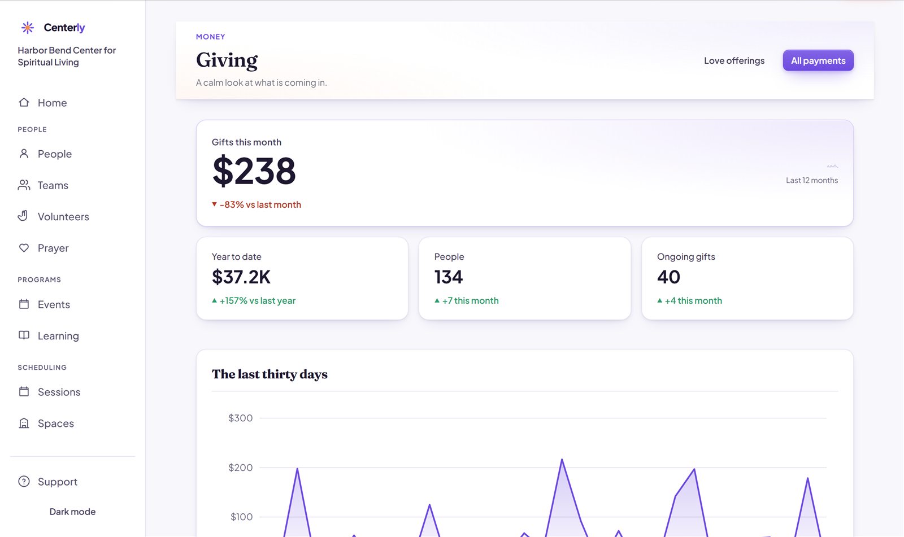Screen dimensions: 904x537
Task: Open People via the person icon
Action: click(24, 154)
